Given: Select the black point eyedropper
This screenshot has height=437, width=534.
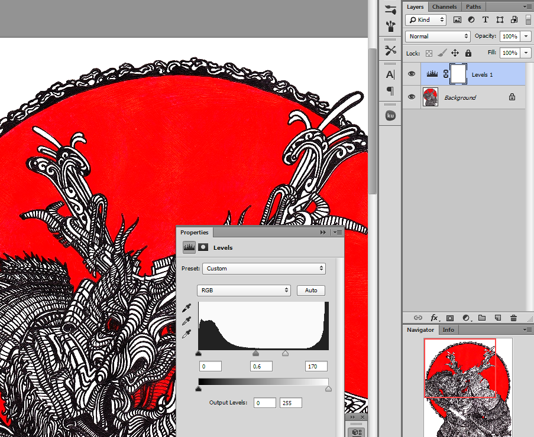Looking at the screenshot, I should tap(187, 308).
